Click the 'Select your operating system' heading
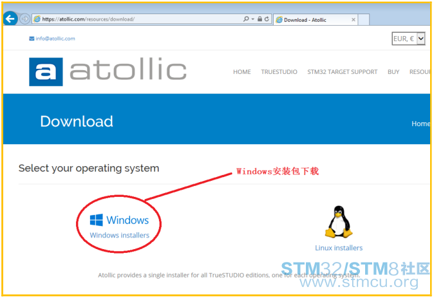 (x=89, y=168)
